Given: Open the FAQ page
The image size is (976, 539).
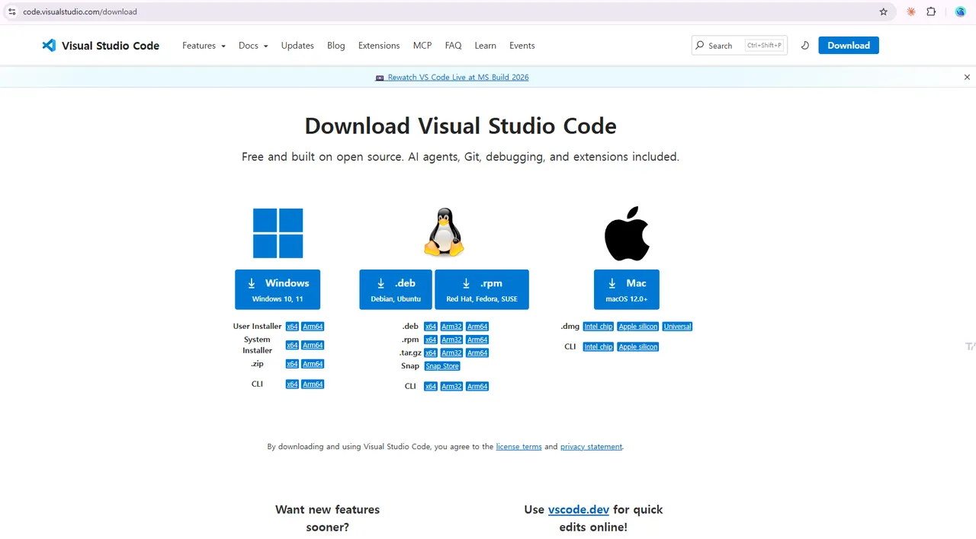Looking at the screenshot, I should (453, 46).
